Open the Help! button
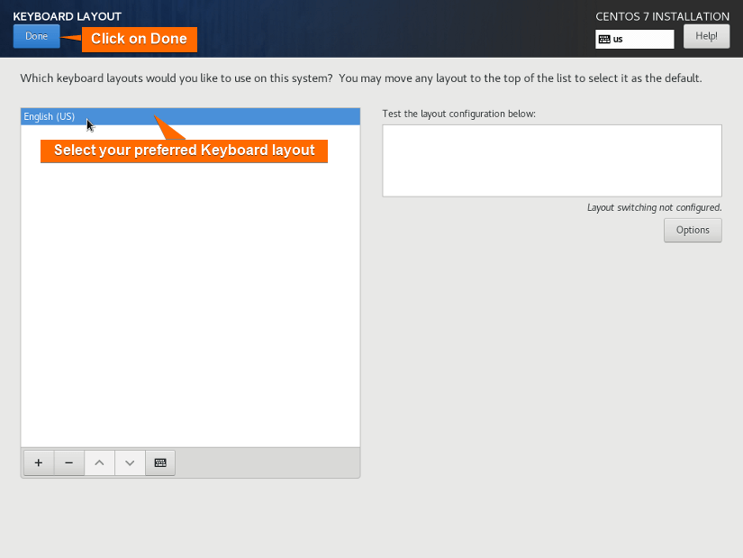The width and height of the screenshot is (743, 558). coord(706,37)
